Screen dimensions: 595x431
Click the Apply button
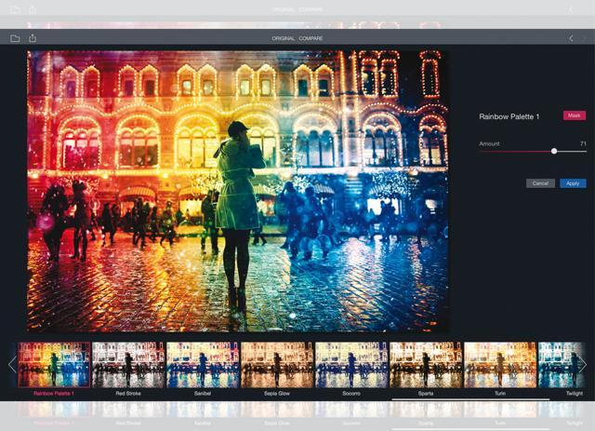[x=573, y=183]
